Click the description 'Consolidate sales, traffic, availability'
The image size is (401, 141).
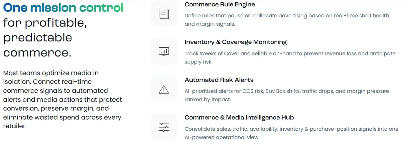click(291, 133)
